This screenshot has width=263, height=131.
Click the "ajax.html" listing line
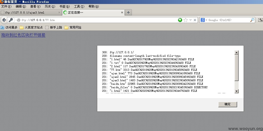click(151, 73)
